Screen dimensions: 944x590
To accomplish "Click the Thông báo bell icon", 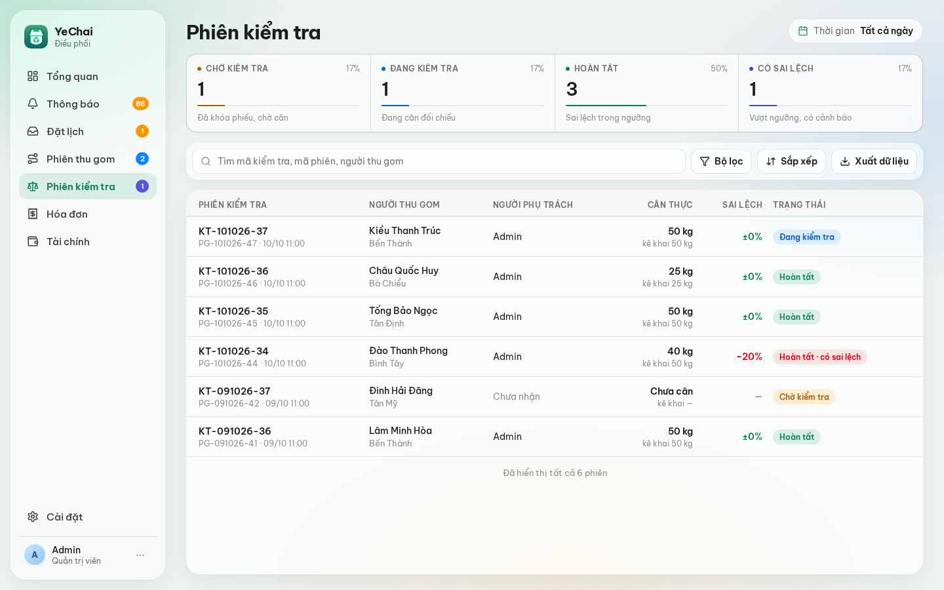I will [x=33, y=104].
